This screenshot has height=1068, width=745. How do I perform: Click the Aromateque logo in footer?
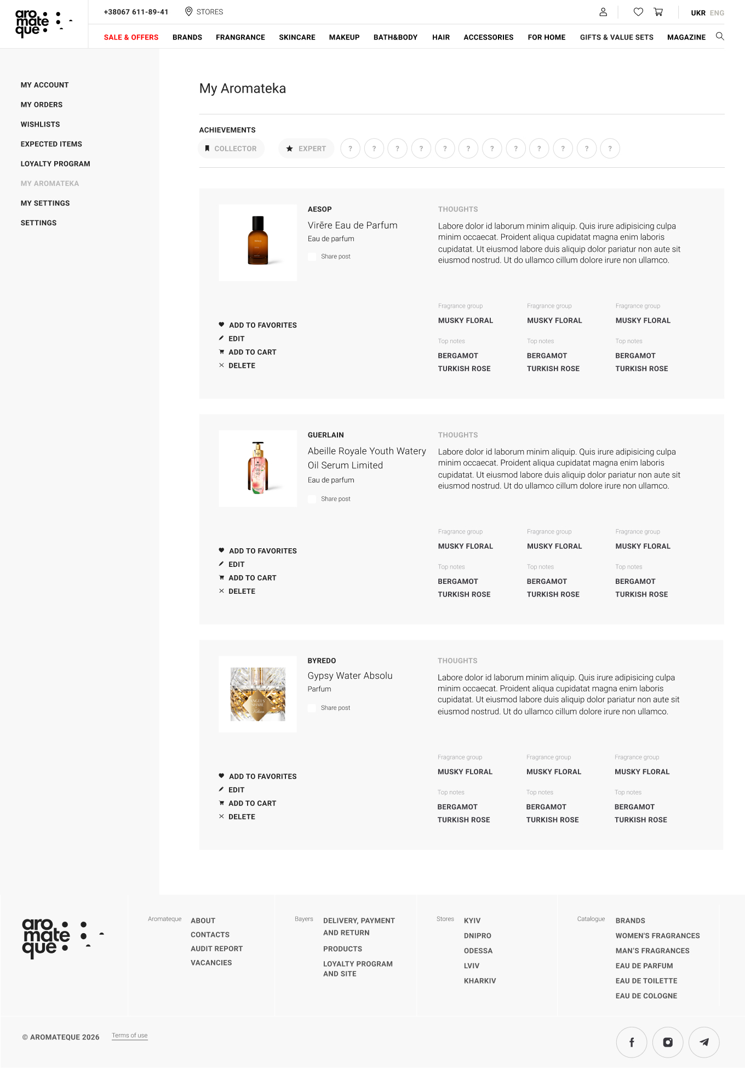[63, 939]
